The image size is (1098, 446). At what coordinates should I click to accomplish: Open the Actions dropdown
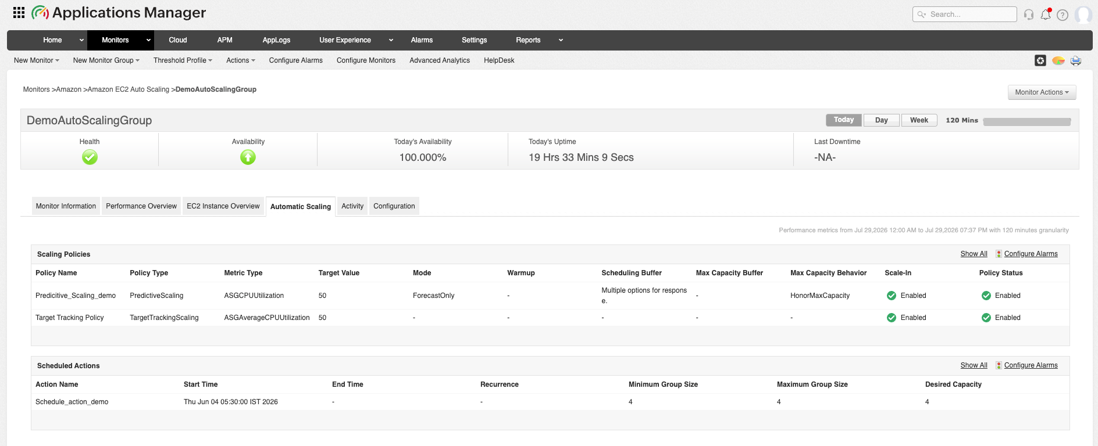click(x=241, y=60)
